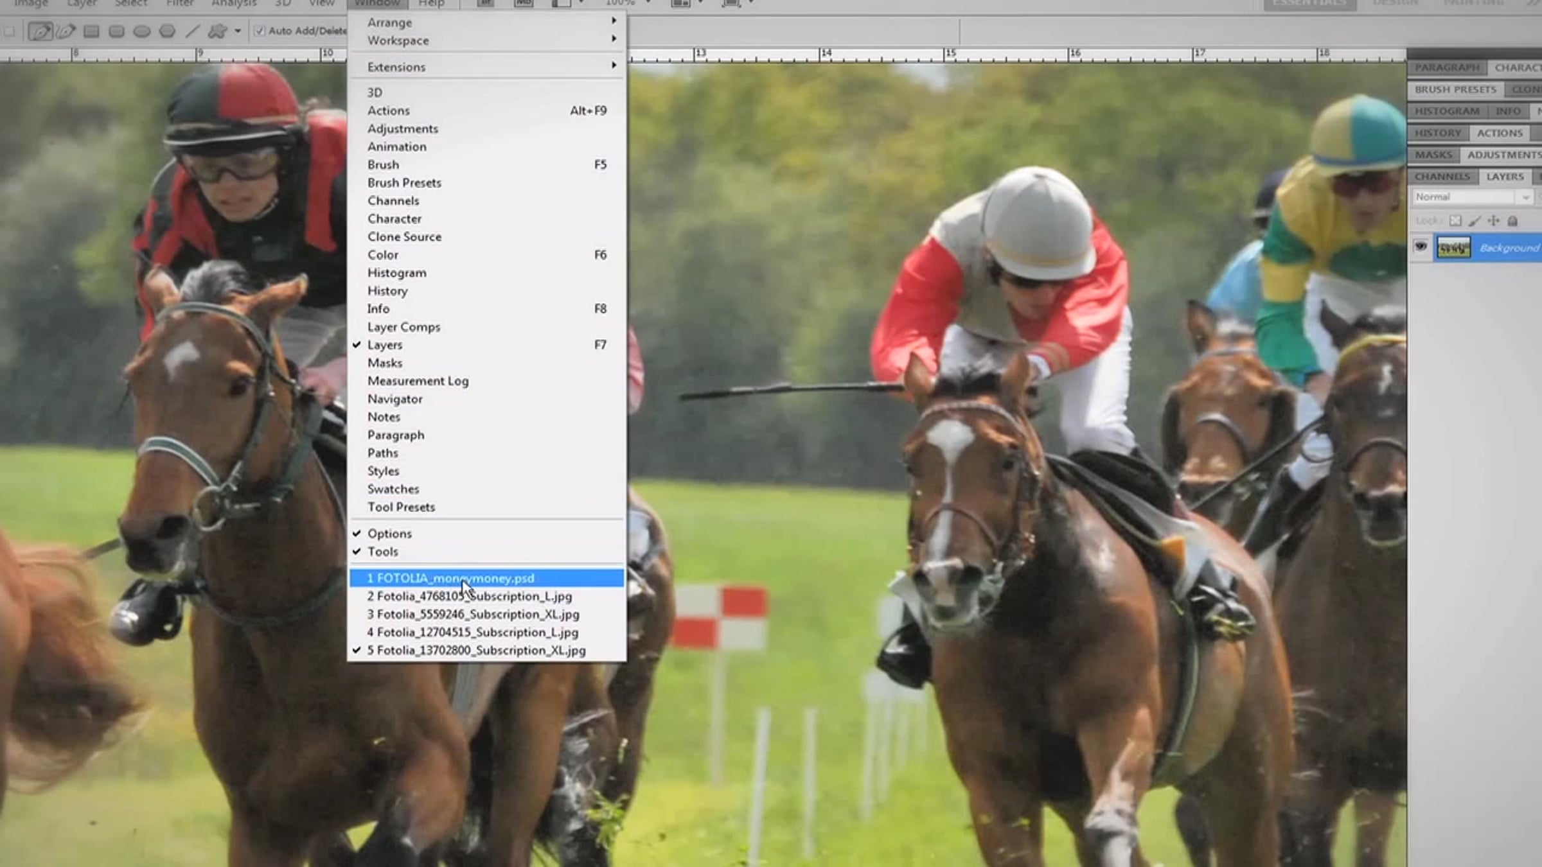Choose the Ellipse shape tool icon
Viewport: 1542px width, 867px height.
click(x=142, y=31)
